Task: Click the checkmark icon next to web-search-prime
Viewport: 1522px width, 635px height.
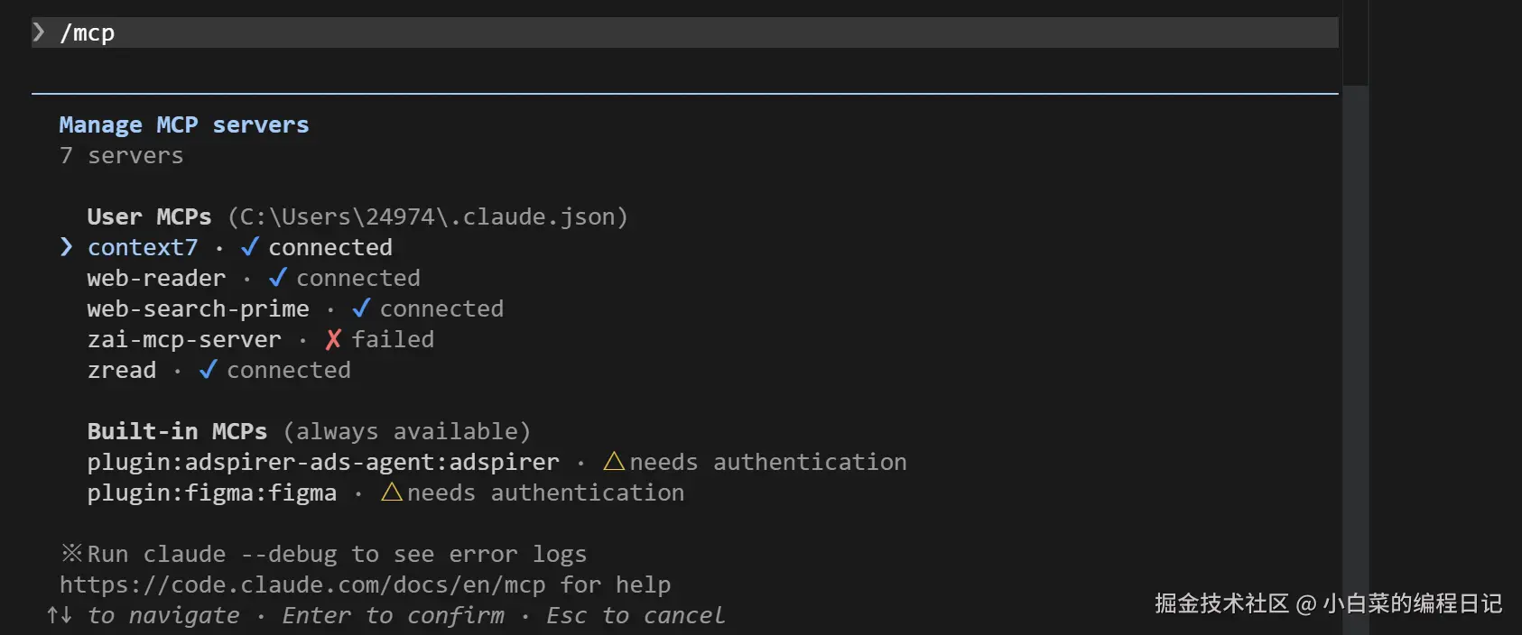Action: click(x=361, y=308)
